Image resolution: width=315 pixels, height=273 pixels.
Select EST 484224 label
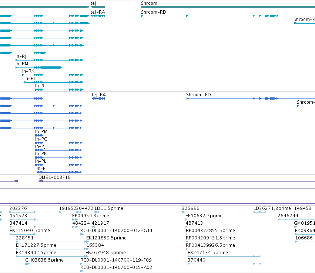coord(81,223)
